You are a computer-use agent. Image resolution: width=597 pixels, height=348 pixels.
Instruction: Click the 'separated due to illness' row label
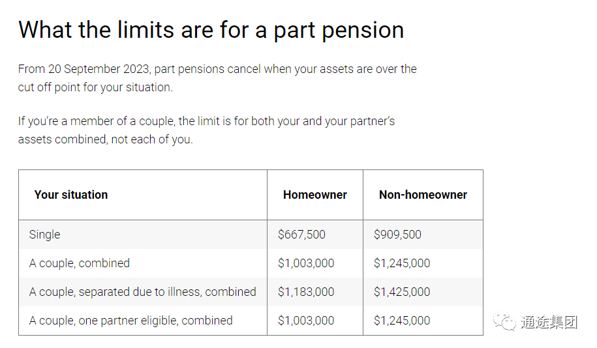[x=142, y=292]
